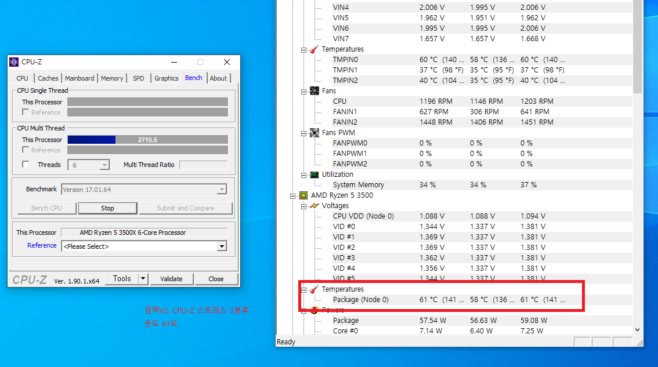Select the Bench tab

pyautogui.click(x=193, y=78)
